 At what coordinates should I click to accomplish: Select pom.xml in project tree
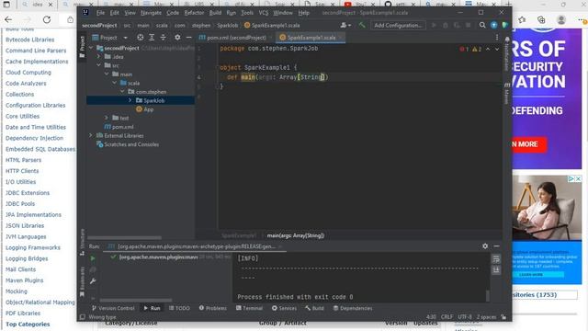pyautogui.click(x=119, y=127)
